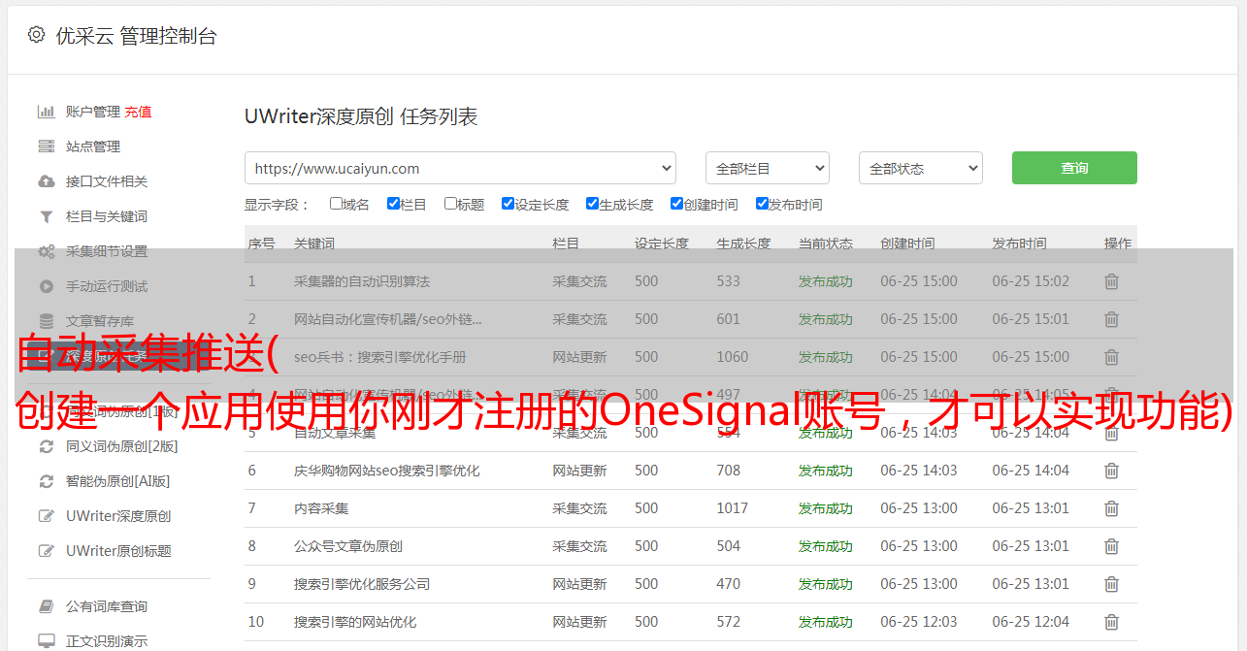Image resolution: width=1247 pixels, height=651 pixels.
Task: Delete row 8 公众号文章伪原创 task
Action: [1111, 546]
